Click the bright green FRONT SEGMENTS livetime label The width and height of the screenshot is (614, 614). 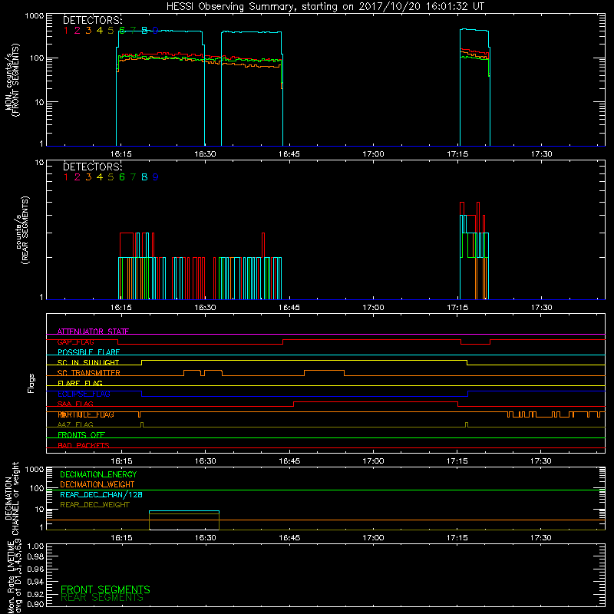click(x=105, y=589)
